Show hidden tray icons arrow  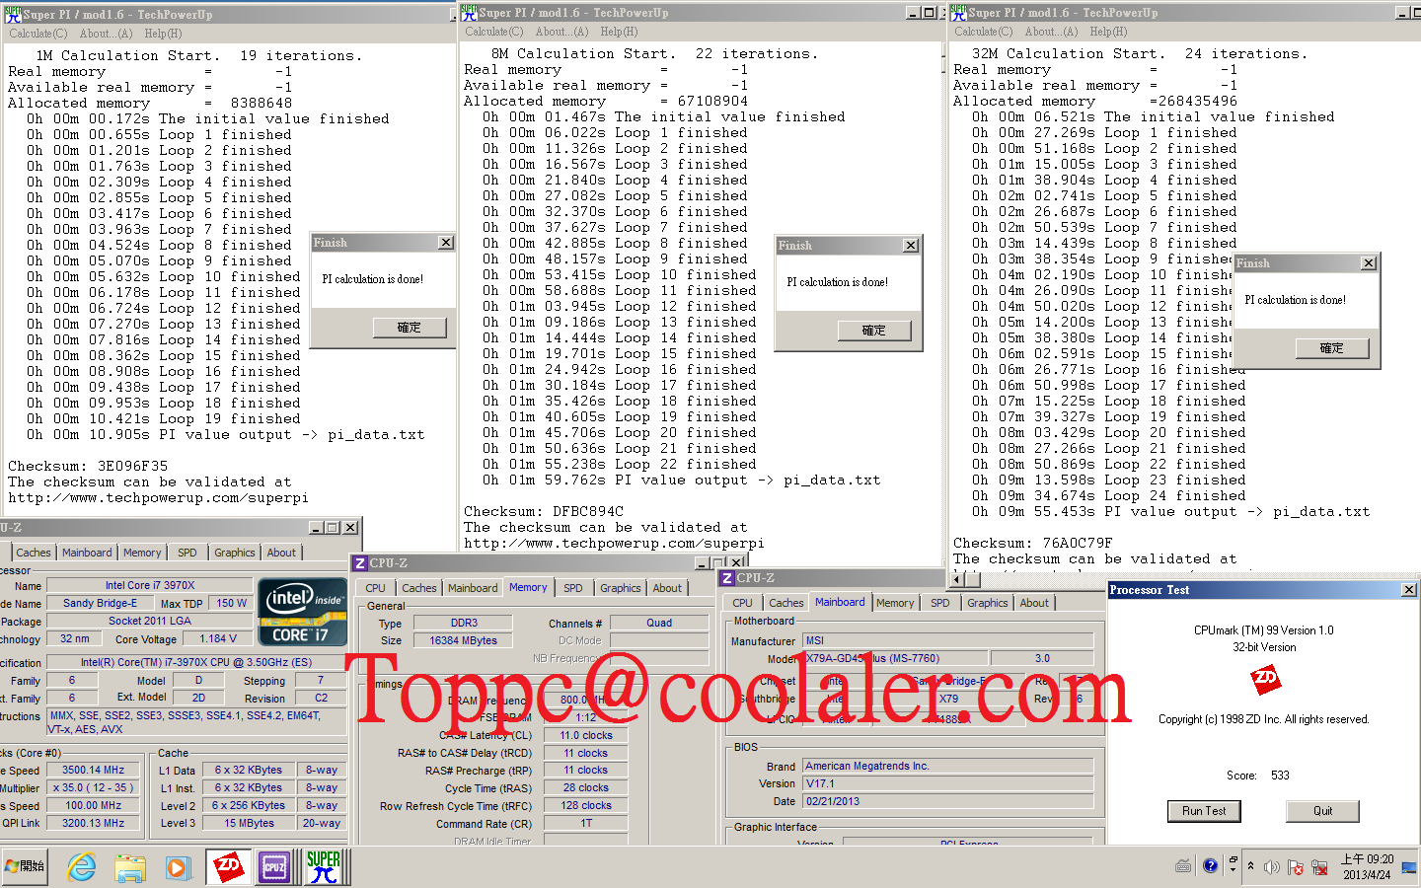[1251, 866]
